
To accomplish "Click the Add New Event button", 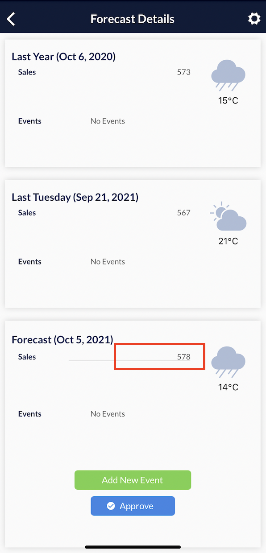I will tap(133, 480).
